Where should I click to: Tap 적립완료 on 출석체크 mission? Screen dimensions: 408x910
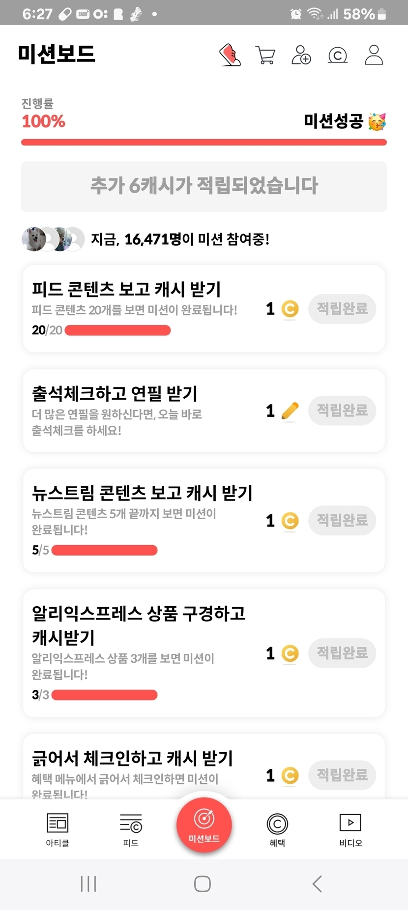342,411
